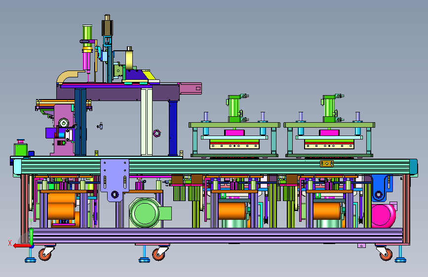428x277 pixels.
Task: Select the green control box under the stop button
Action: pyautogui.click(x=21, y=150)
